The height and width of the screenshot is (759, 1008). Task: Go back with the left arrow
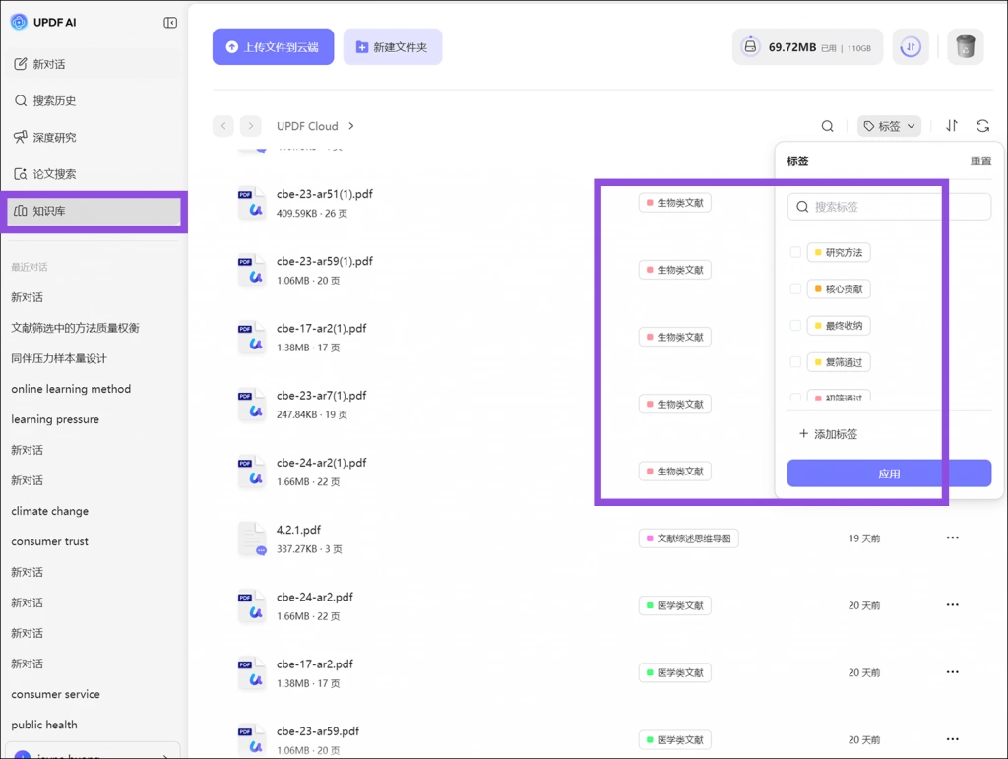(223, 126)
